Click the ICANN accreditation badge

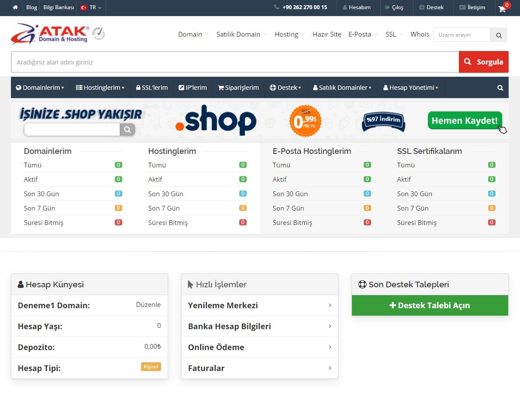click(98, 34)
